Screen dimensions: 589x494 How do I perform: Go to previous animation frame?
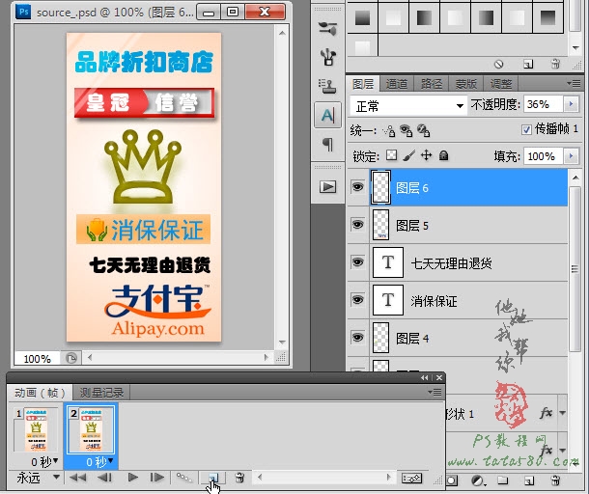tap(104, 478)
